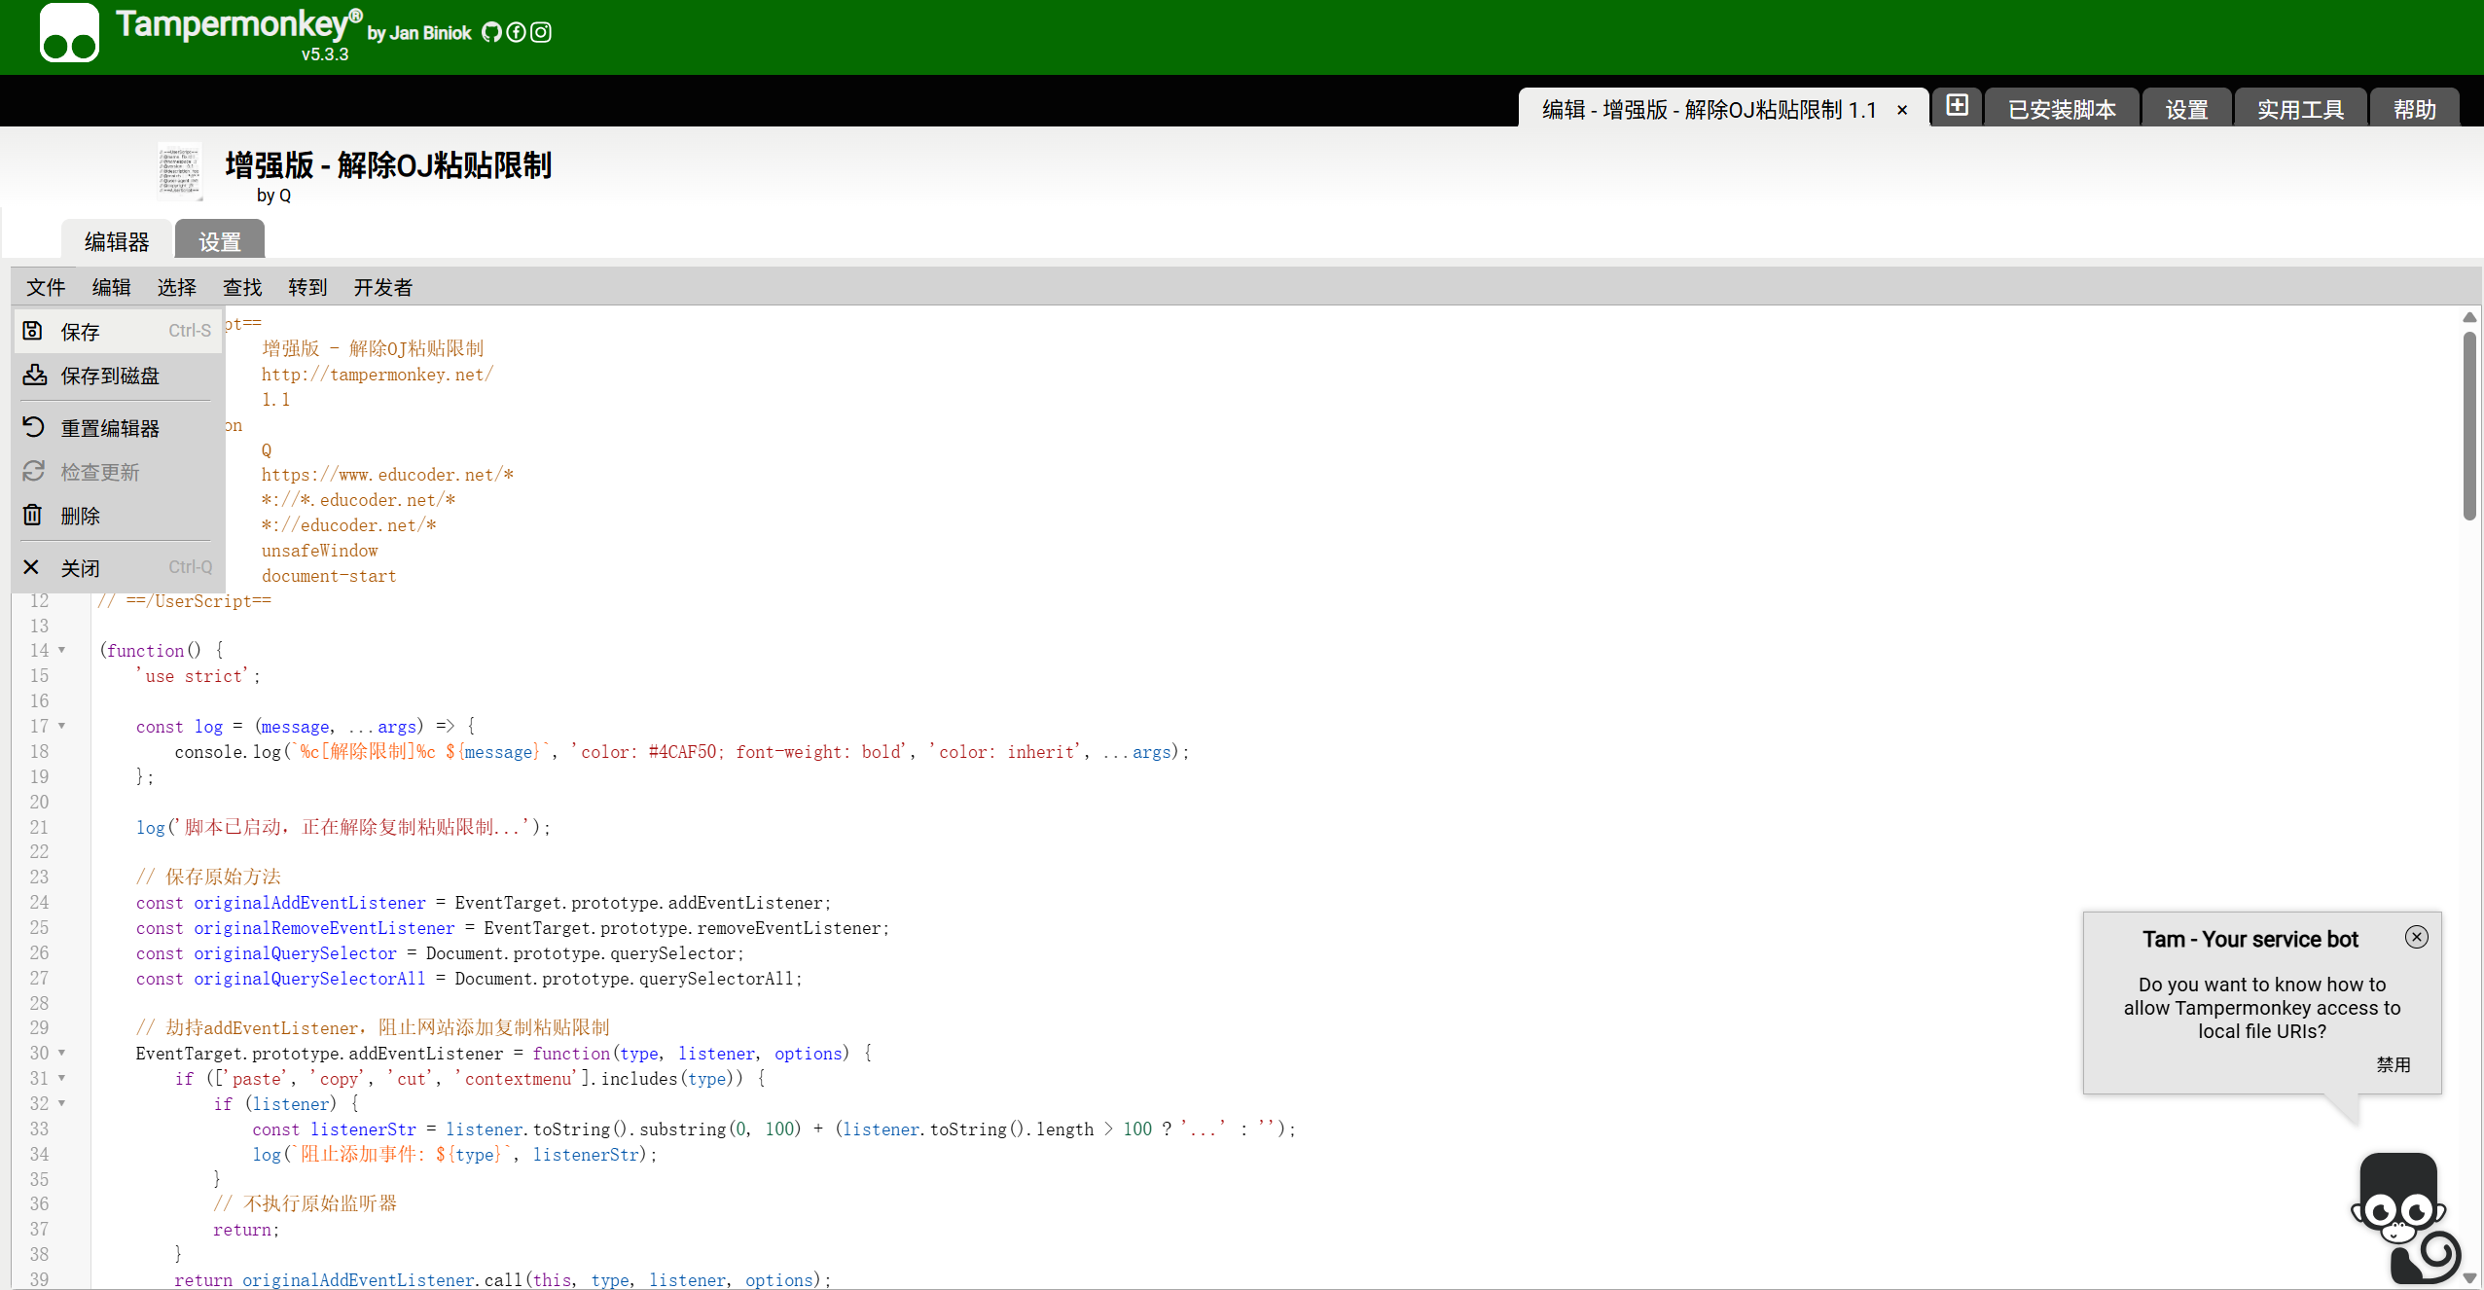Click the editor's vertical scrollbar thumb
This screenshot has width=2484, height=1290.
coord(2469,426)
